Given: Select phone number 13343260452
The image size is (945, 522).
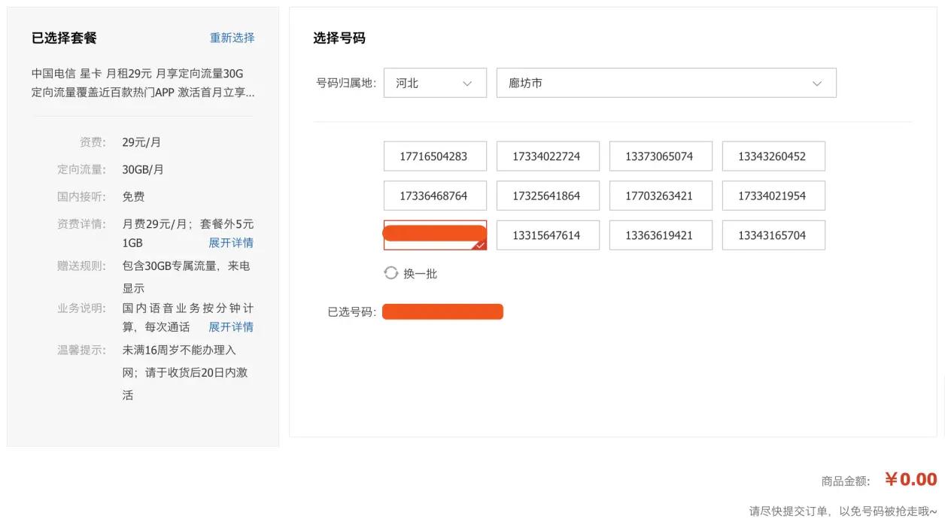Looking at the screenshot, I should [x=773, y=156].
